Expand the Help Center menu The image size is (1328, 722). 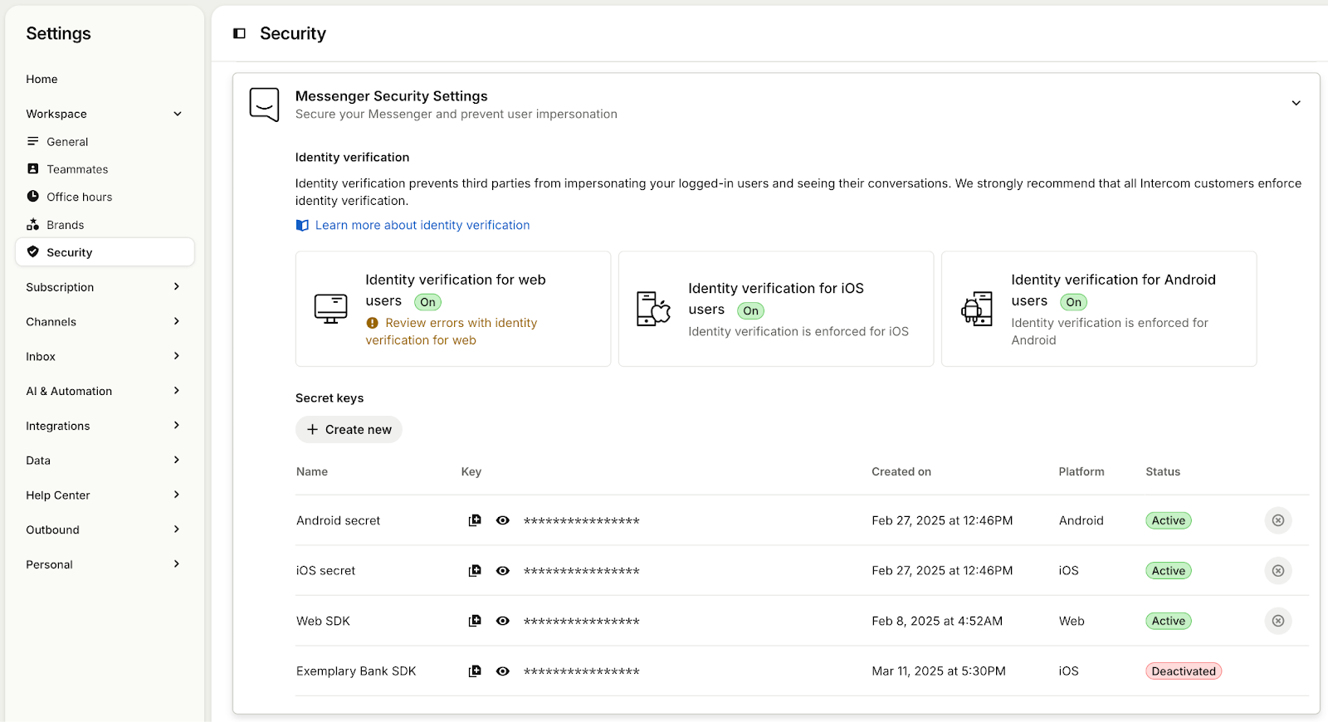coord(177,495)
